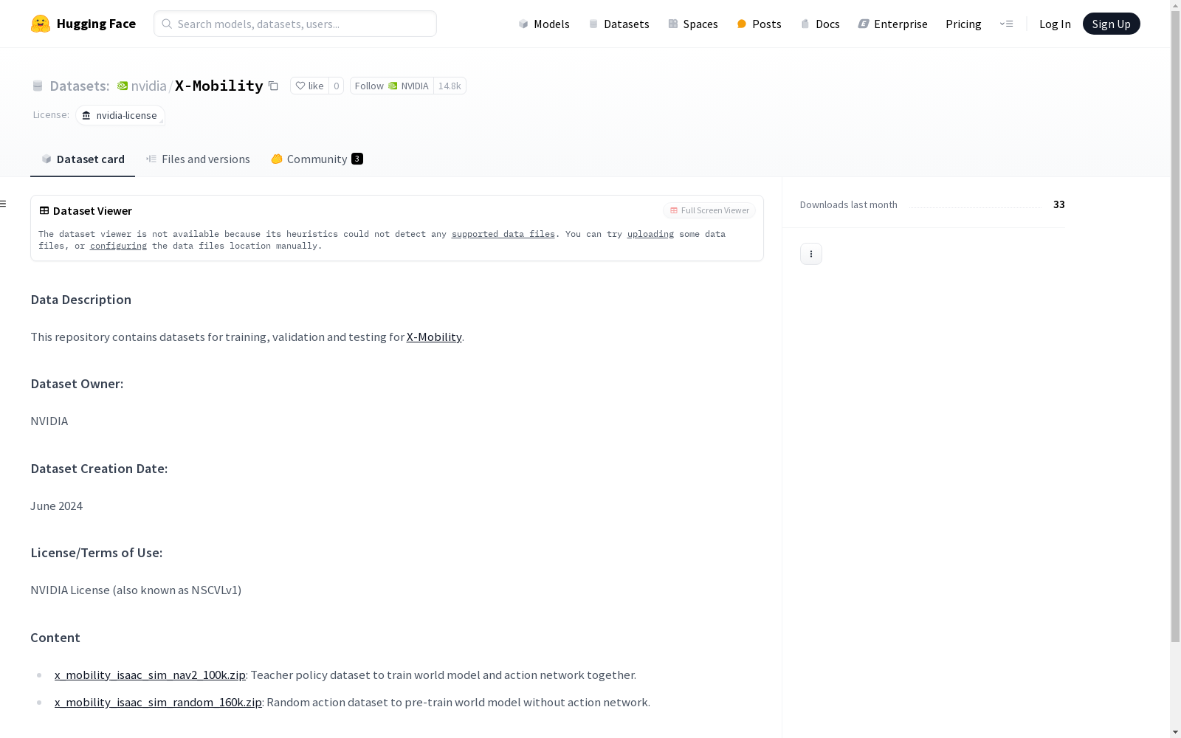
Task: Switch to Files and versions tab
Action: [198, 159]
